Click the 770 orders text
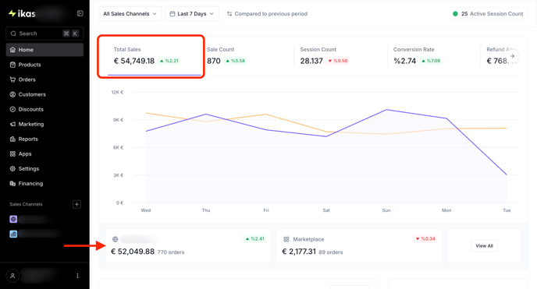This screenshot has width=537, height=289. [171, 252]
